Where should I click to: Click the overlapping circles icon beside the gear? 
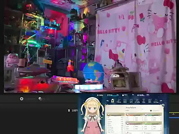(x=40, y=99)
